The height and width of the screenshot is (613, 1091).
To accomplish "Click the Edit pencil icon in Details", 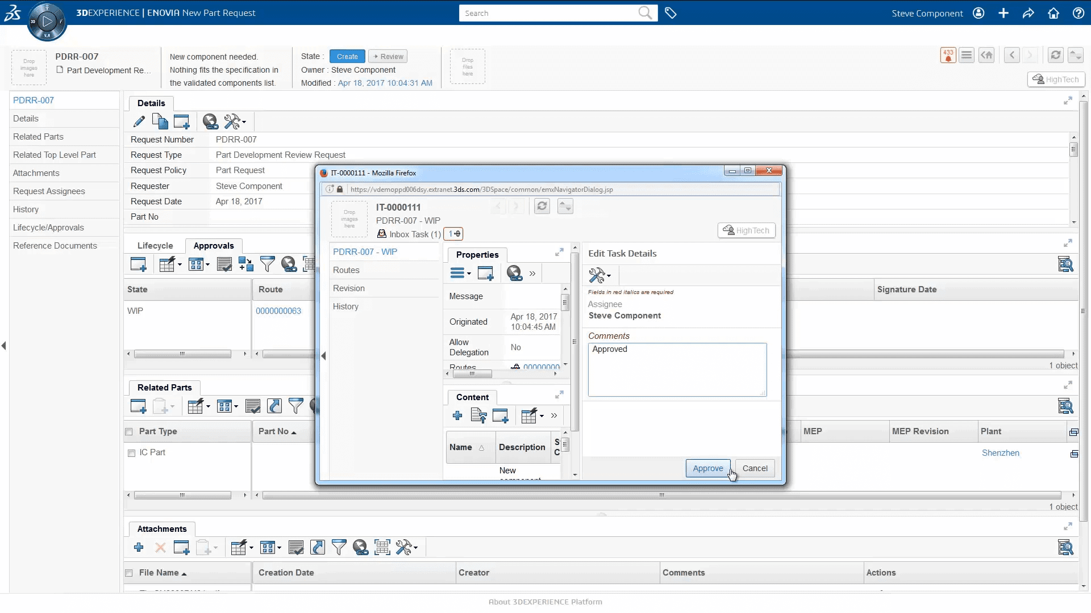I will [139, 121].
